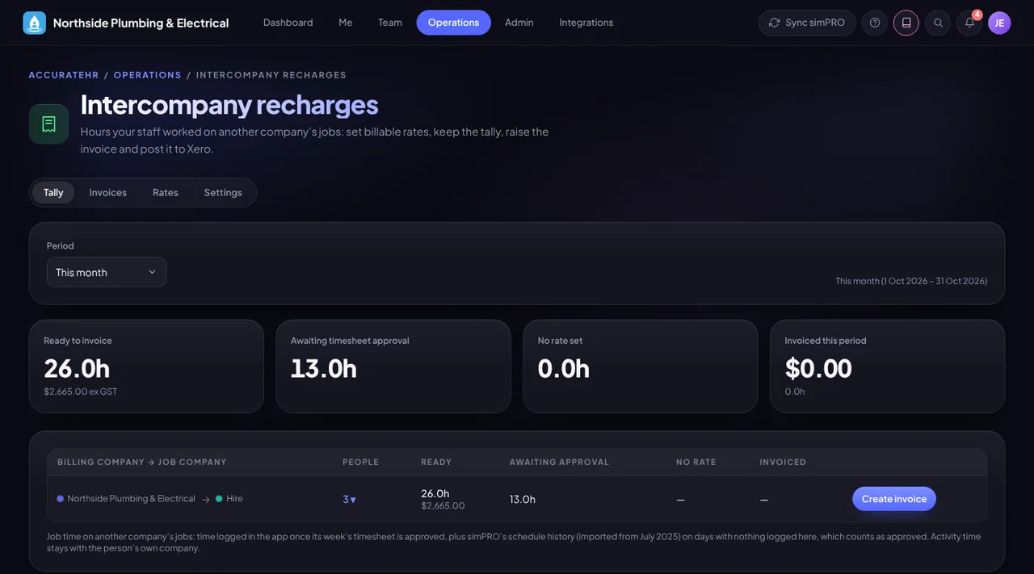Switch to the Invoices tab

pyautogui.click(x=108, y=193)
